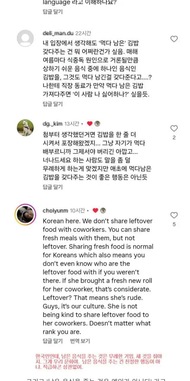Viewport: 190px width, 381px height.
Task: View the 2 likes on dg._kim's comment
Action: [x=174, y=138]
